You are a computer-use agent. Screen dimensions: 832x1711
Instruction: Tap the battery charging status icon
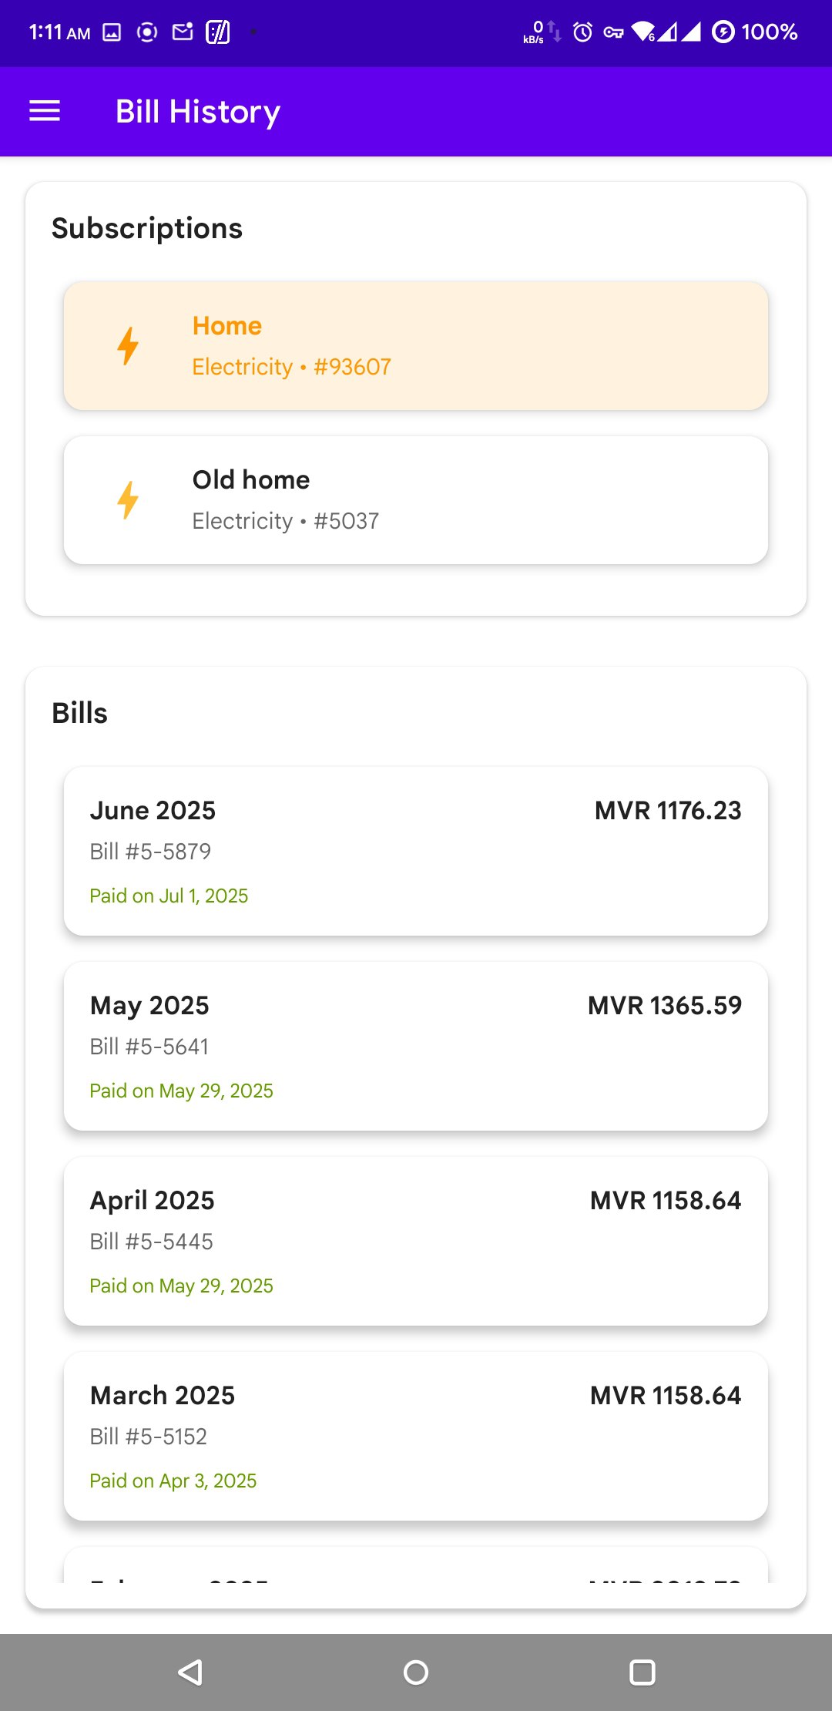pyautogui.click(x=723, y=32)
